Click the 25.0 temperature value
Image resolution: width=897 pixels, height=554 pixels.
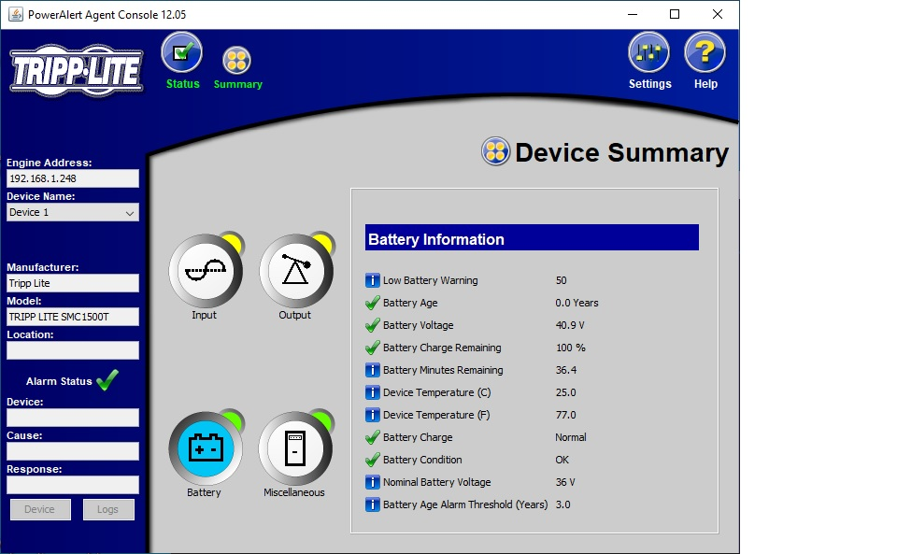[566, 392]
